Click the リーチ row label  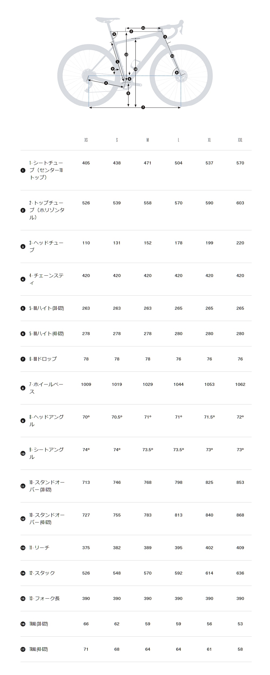[39, 548]
